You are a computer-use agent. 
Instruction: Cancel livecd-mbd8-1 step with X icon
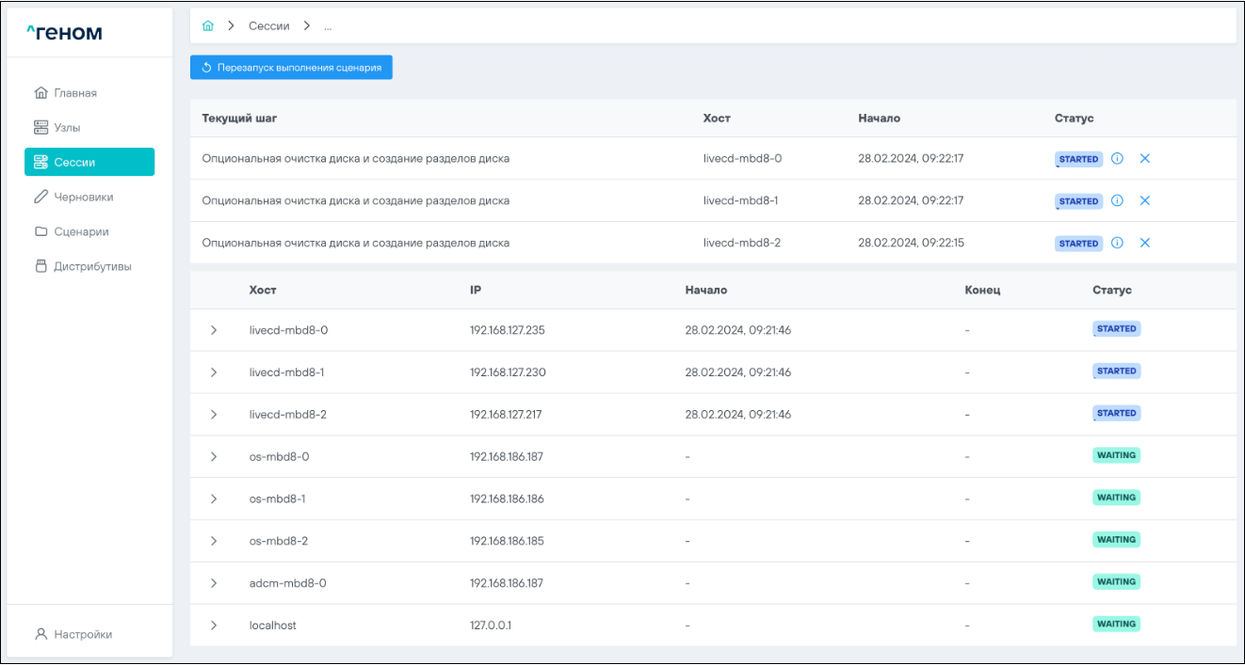click(x=1145, y=200)
